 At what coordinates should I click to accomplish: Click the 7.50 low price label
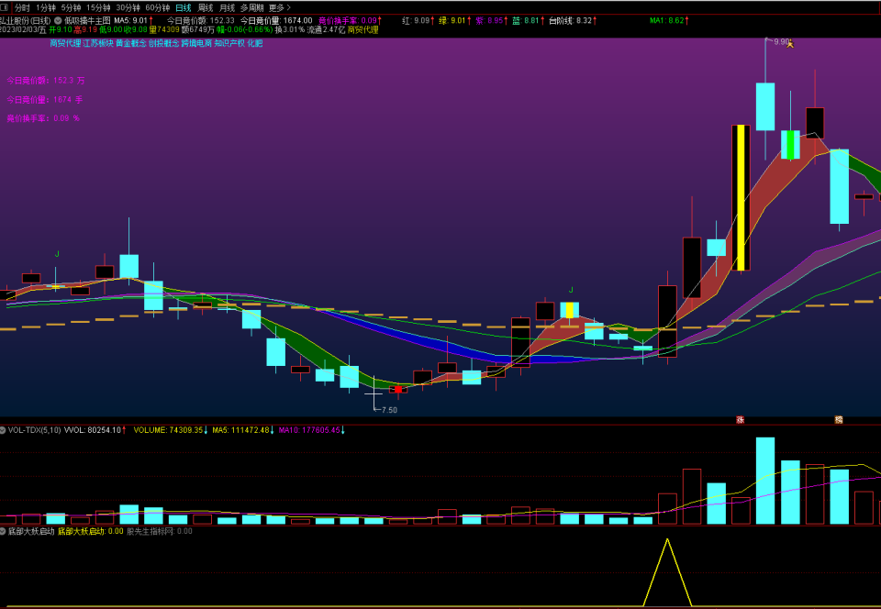pos(389,410)
